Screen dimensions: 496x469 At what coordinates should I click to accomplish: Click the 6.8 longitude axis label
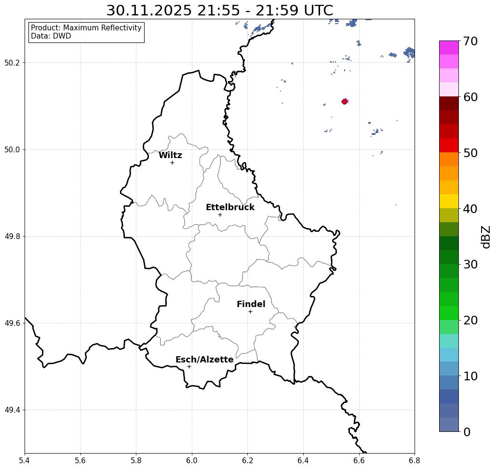(415, 460)
